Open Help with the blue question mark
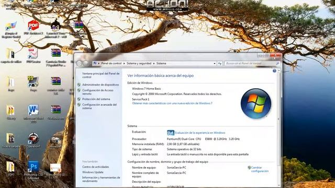Image resolution: width=335 pixels, height=188 pixels. [x=274, y=71]
